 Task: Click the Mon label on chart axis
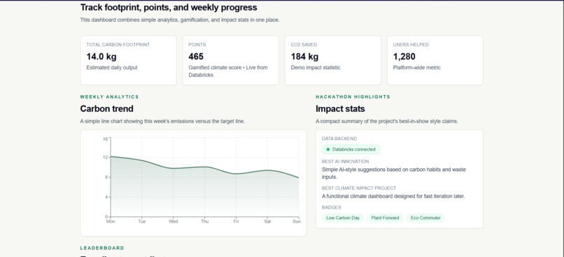pos(111,221)
